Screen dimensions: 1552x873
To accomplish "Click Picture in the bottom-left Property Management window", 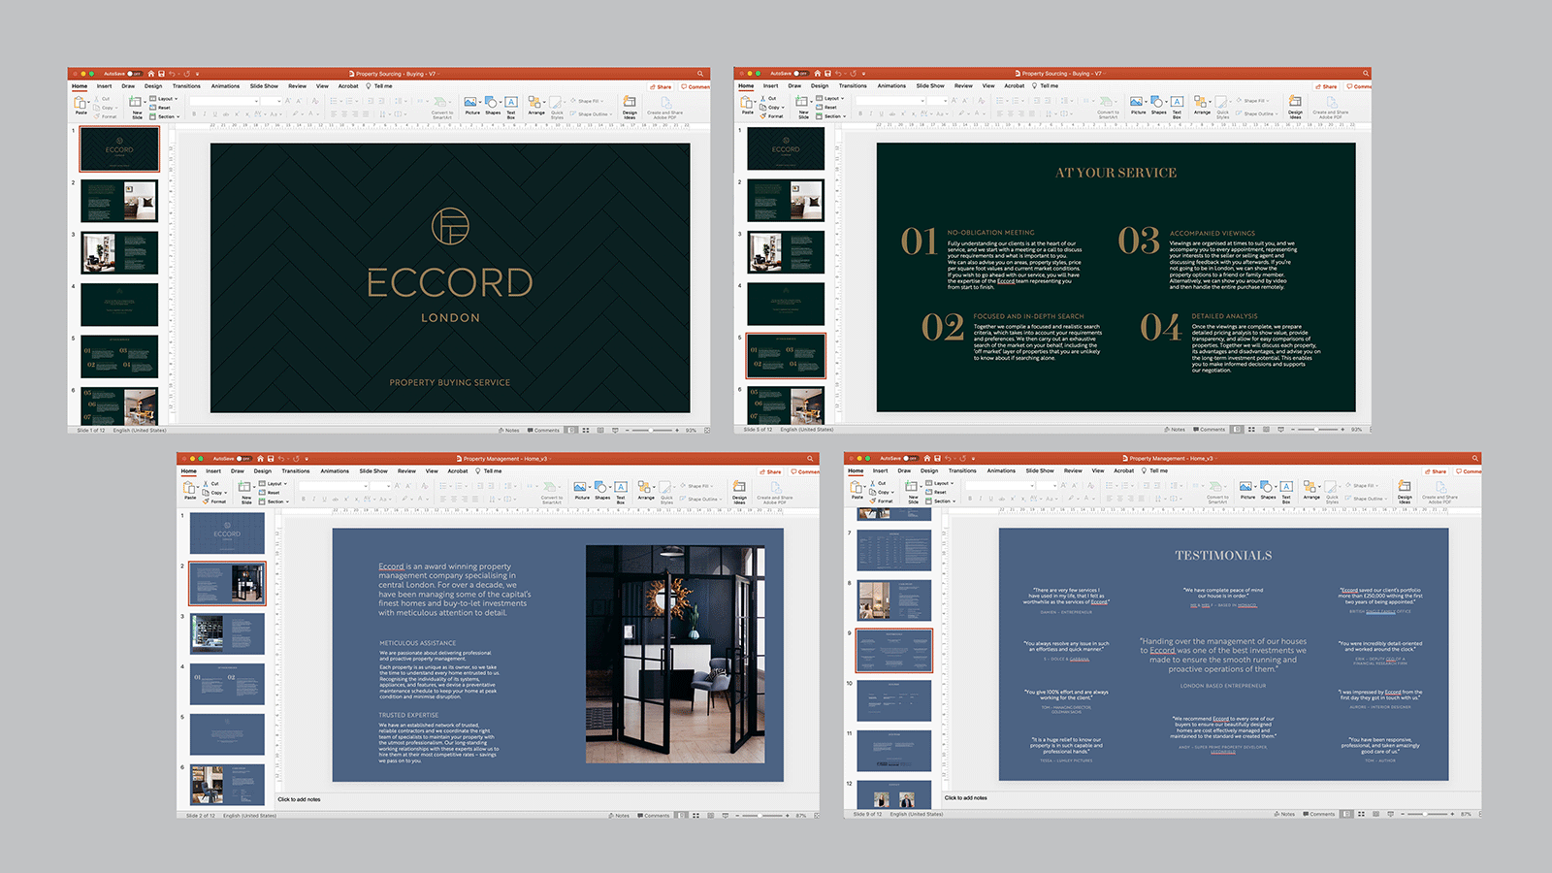I will (581, 491).
